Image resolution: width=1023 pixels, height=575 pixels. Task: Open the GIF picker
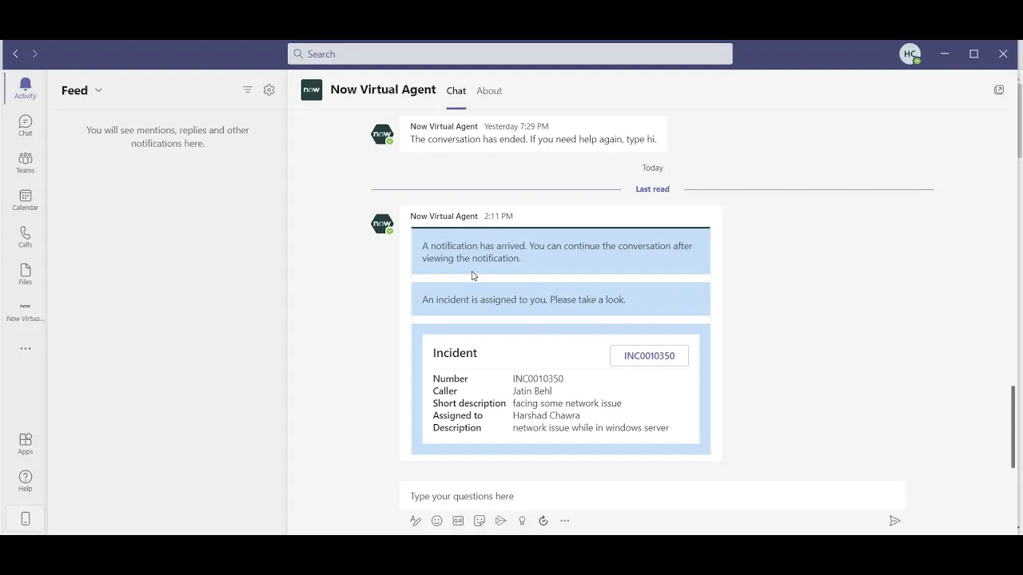click(458, 521)
